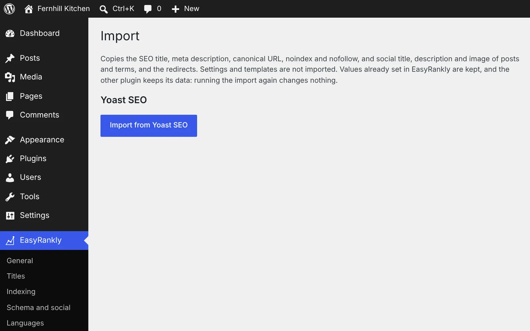The height and width of the screenshot is (331, 530).
Task: Open the Titles submenu
Action: tap(16, 276)
